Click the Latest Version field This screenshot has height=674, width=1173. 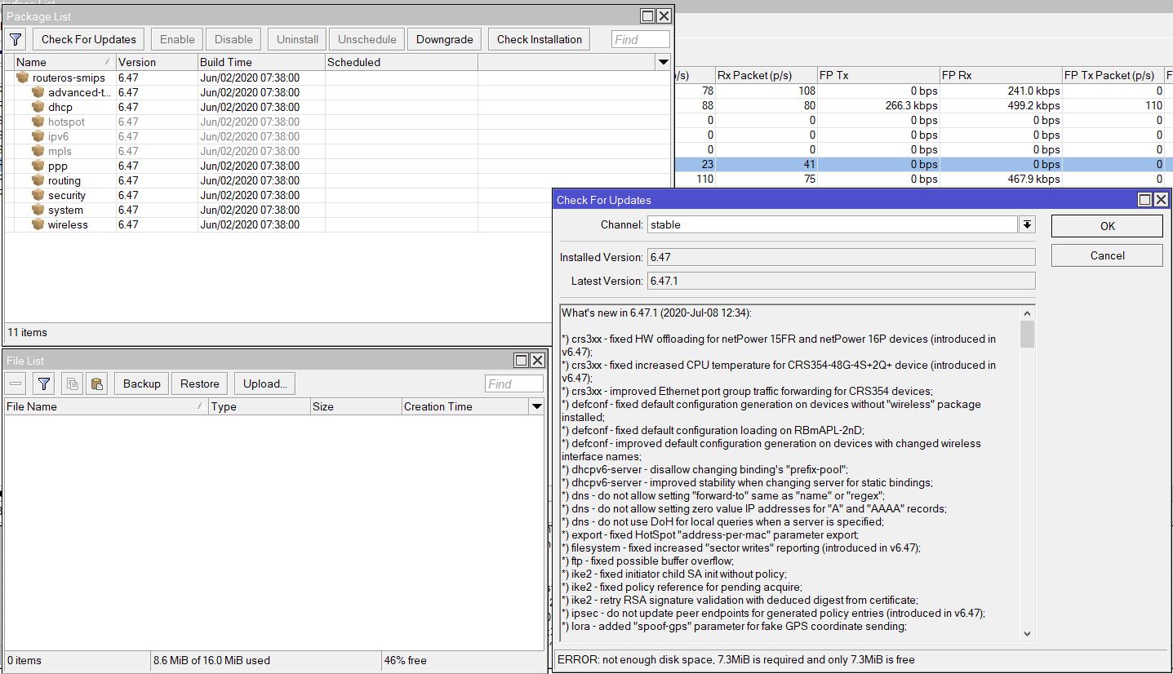pyautogui.click(x=841, y=281)
